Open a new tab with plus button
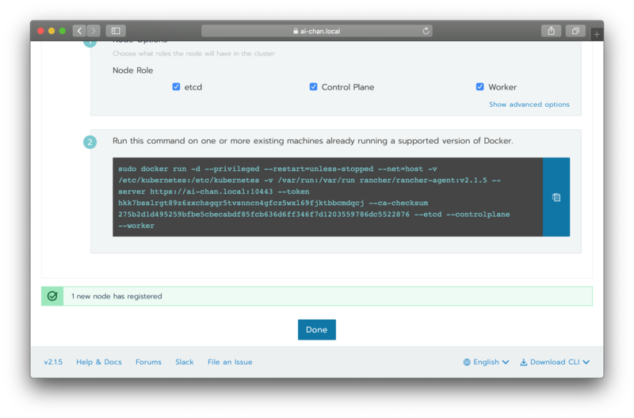The image size is (634, 418). (x=597, y=34)
